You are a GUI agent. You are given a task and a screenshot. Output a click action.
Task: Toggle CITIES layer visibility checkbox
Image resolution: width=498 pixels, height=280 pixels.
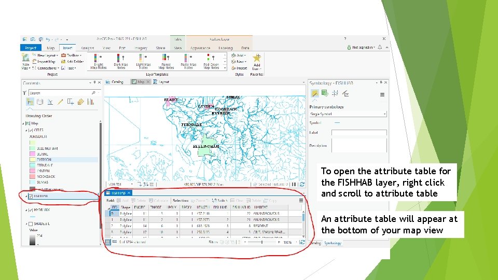coord(31,130)
